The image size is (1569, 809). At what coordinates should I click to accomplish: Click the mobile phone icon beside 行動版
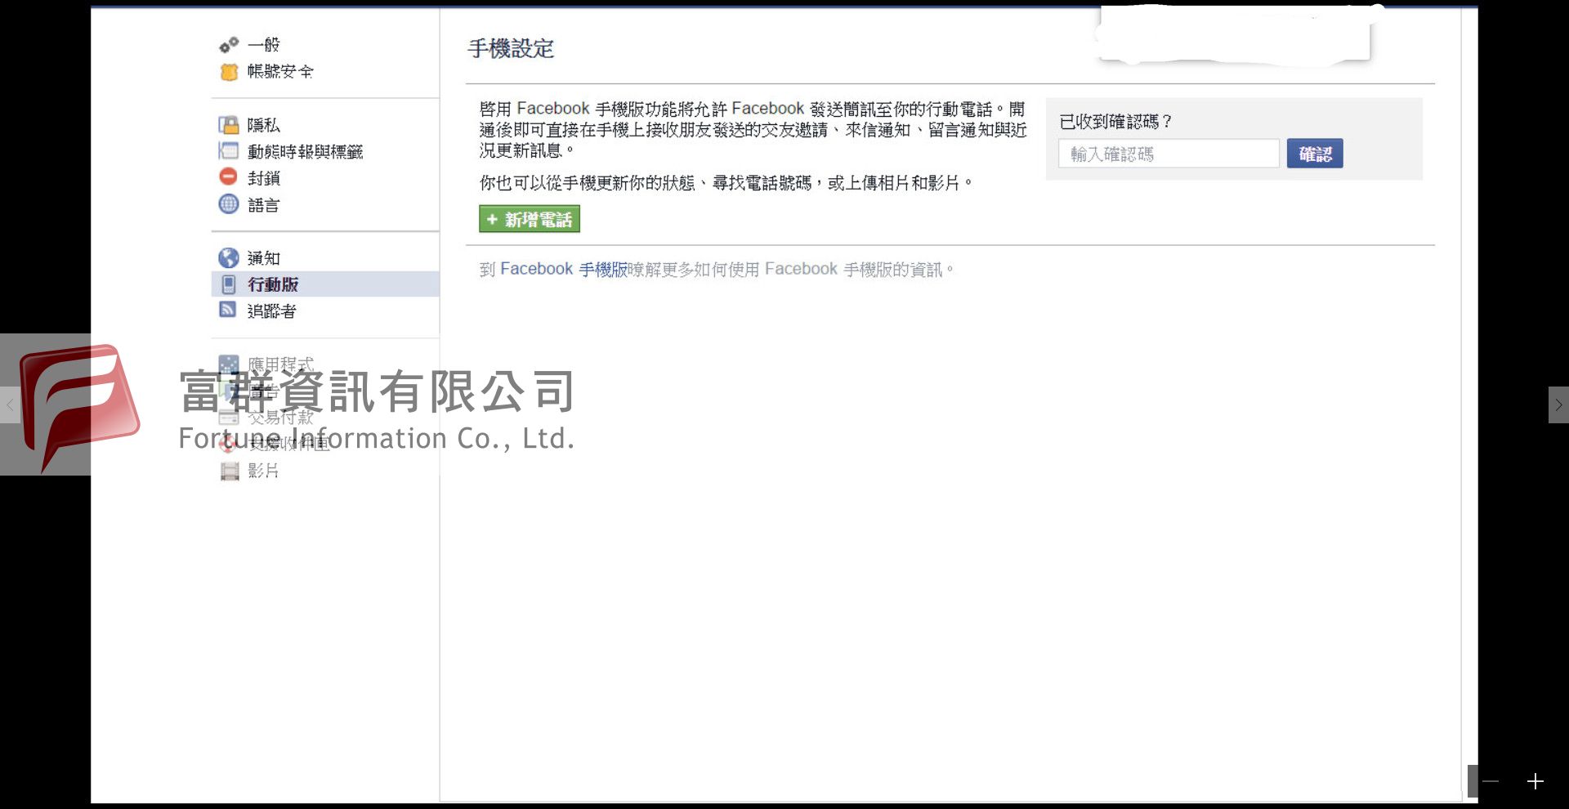coord(229,284)
